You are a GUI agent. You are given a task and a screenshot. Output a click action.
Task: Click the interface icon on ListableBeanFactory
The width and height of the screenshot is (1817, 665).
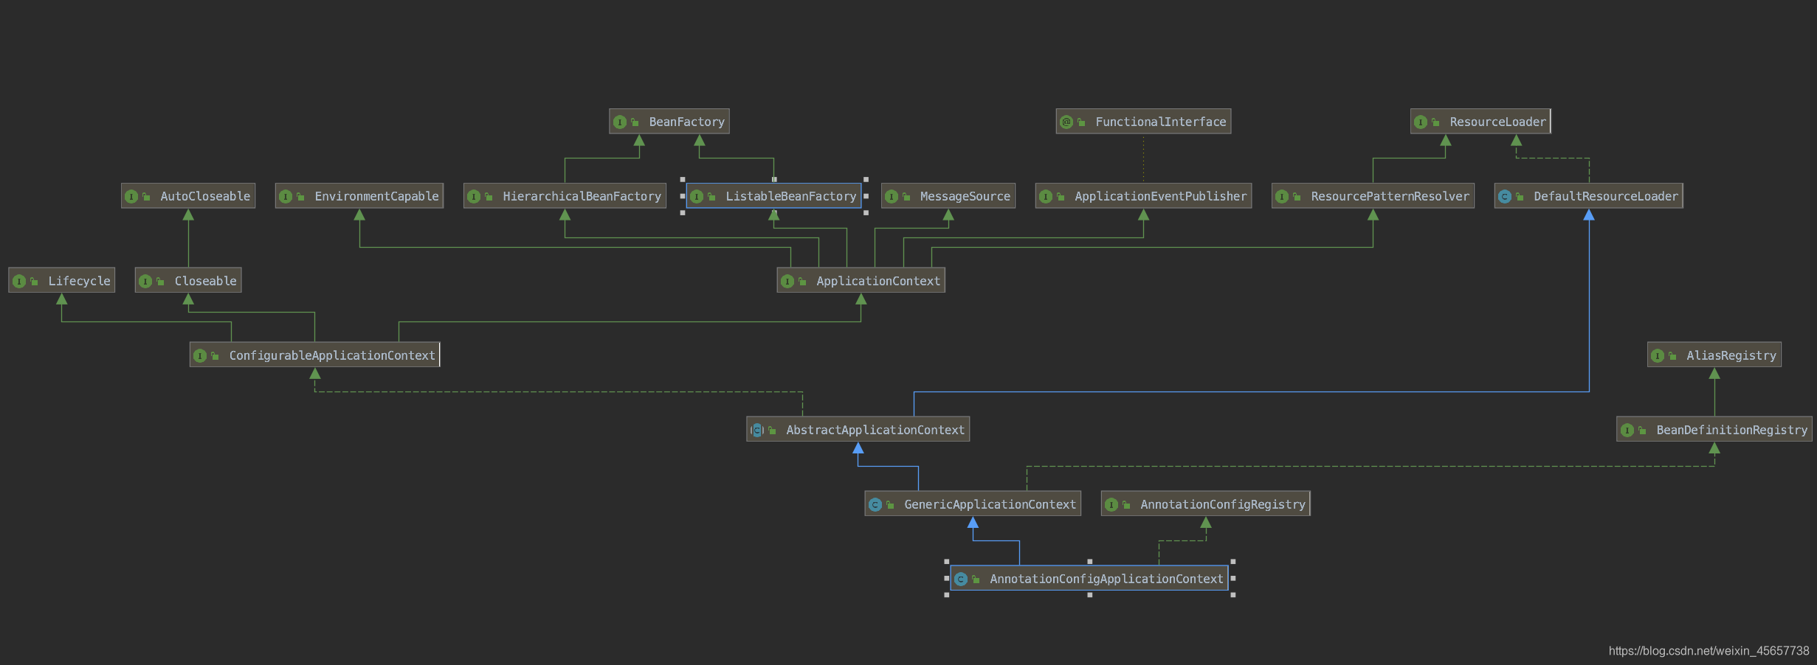(697, 197)
